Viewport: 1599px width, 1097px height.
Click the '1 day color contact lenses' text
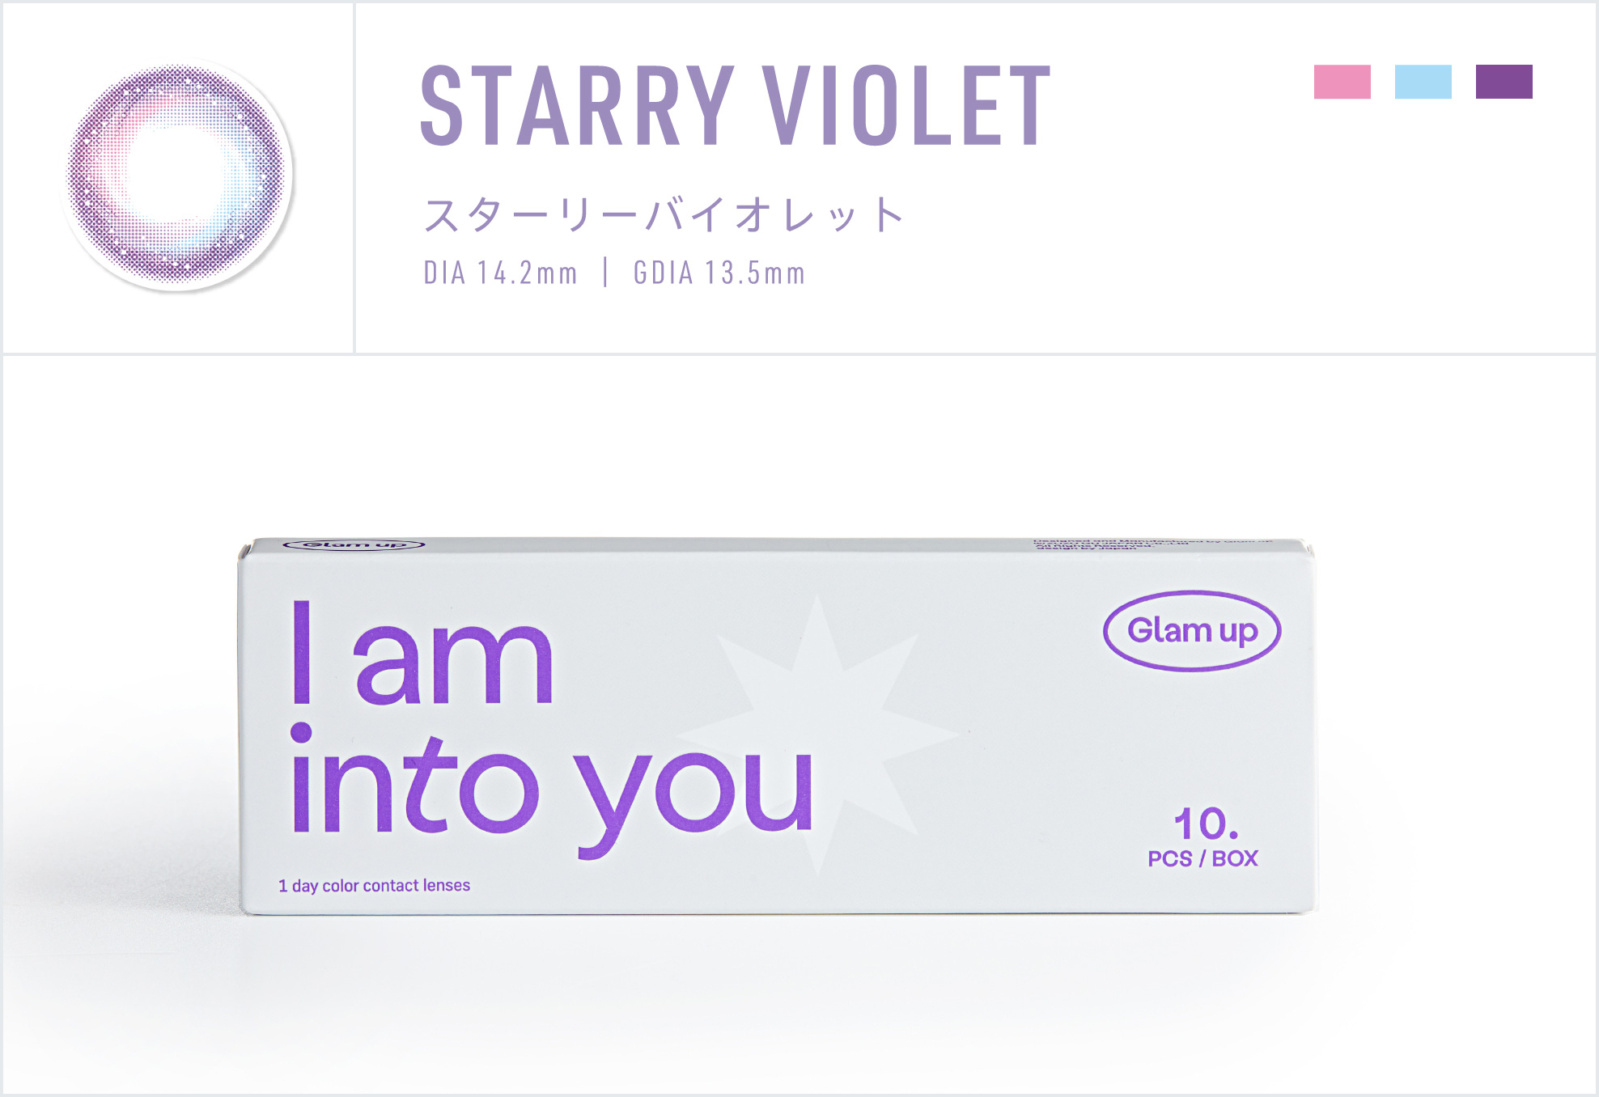click(x=374, y=886)
